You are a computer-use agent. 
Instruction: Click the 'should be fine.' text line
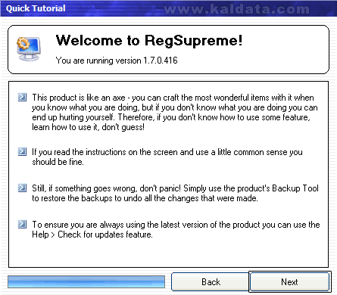(x=58, y=162)
